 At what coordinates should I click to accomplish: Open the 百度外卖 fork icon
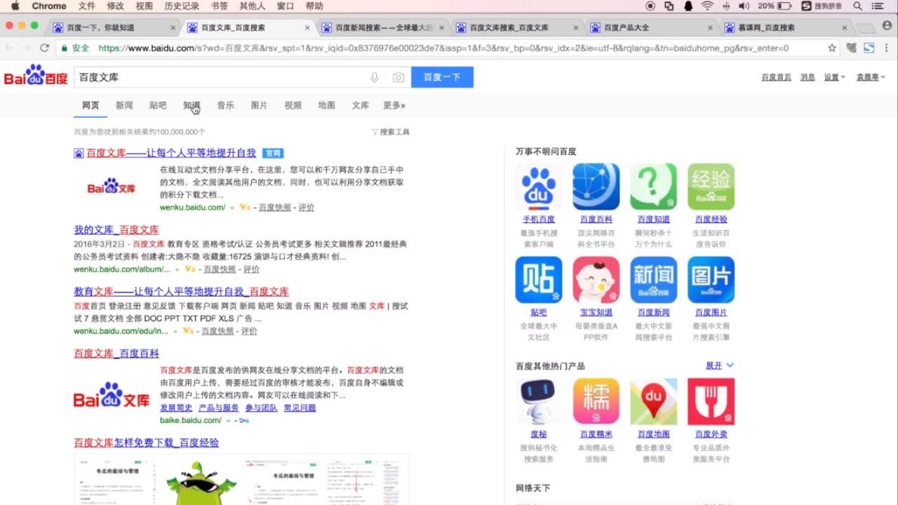point(711,400)
